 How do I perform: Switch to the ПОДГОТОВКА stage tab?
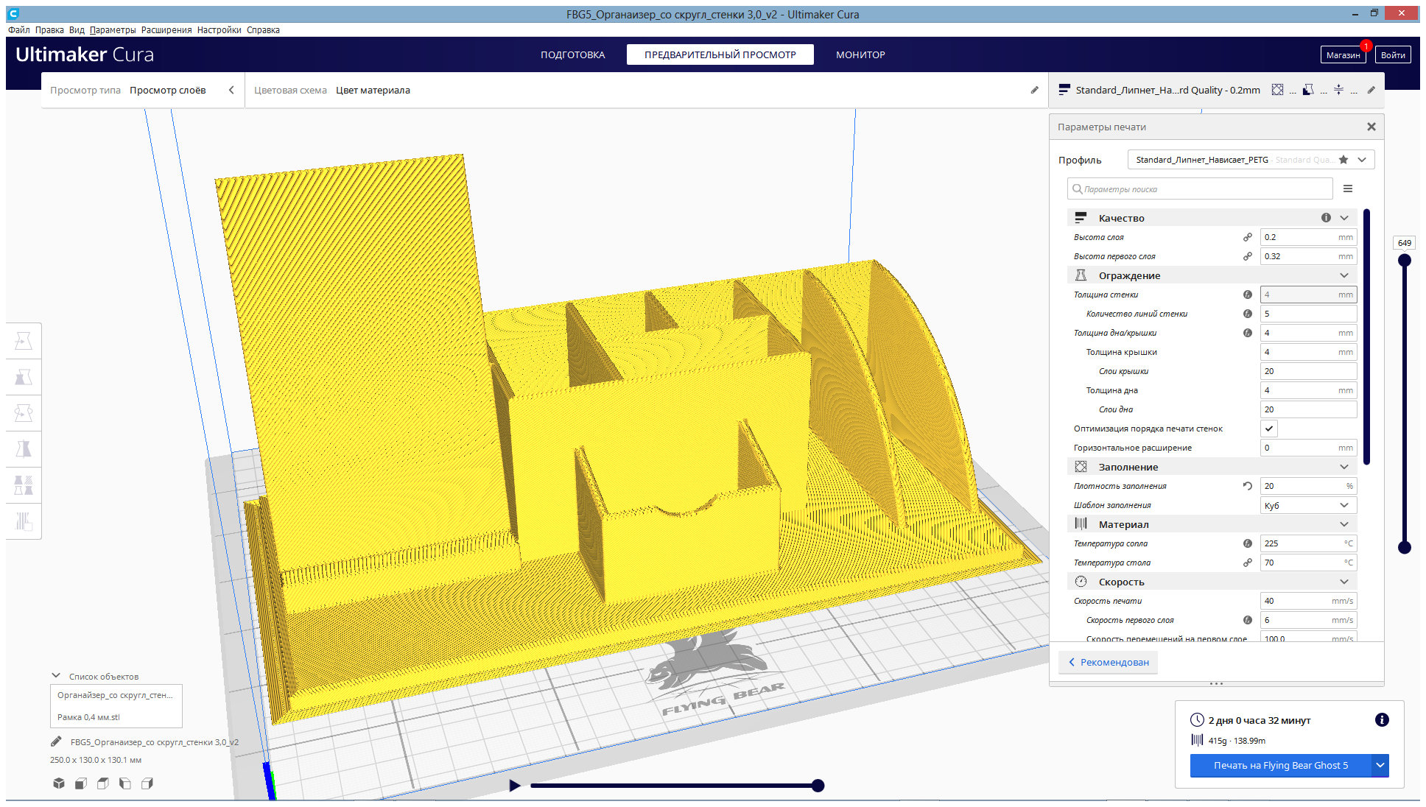[573, 54]
